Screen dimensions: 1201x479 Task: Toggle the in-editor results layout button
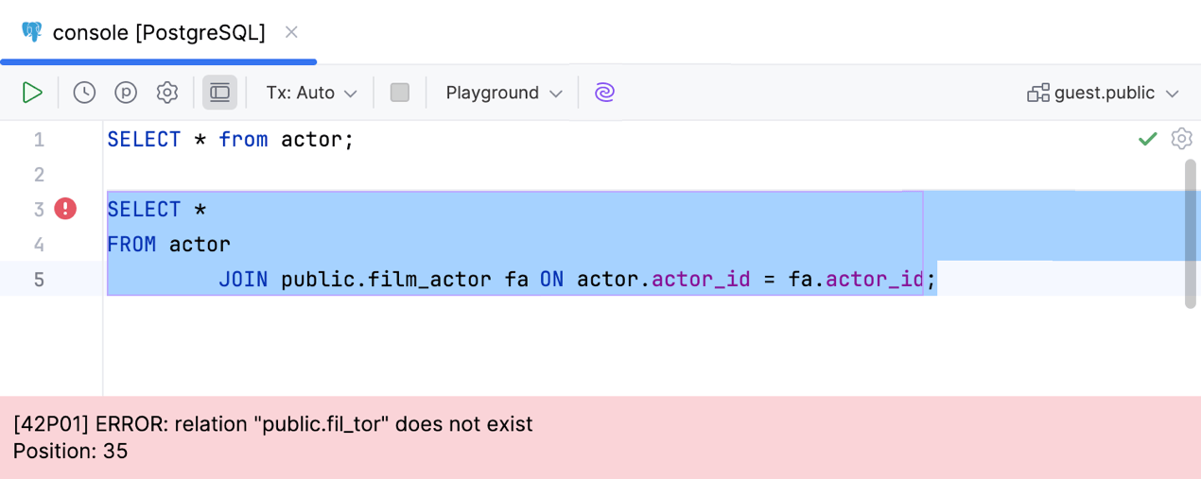[219, 93]
